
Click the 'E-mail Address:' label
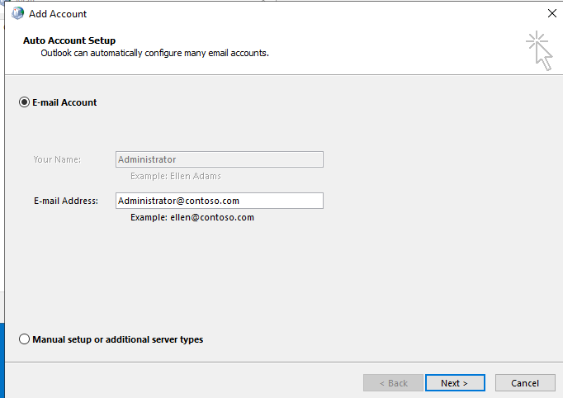coord(66,201)
